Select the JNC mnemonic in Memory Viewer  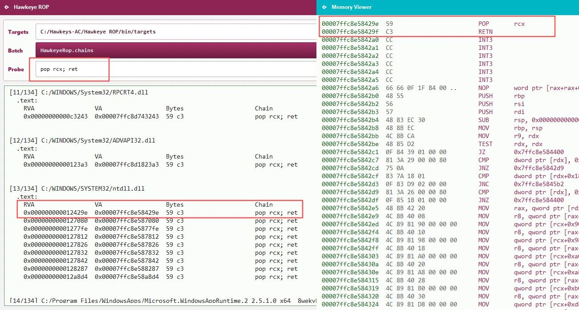484,184
